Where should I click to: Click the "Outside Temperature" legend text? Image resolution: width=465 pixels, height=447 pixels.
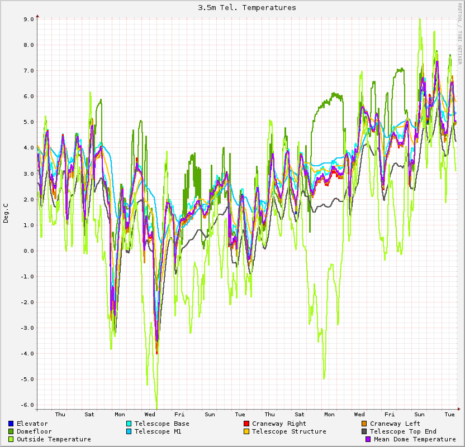(54, 439)
